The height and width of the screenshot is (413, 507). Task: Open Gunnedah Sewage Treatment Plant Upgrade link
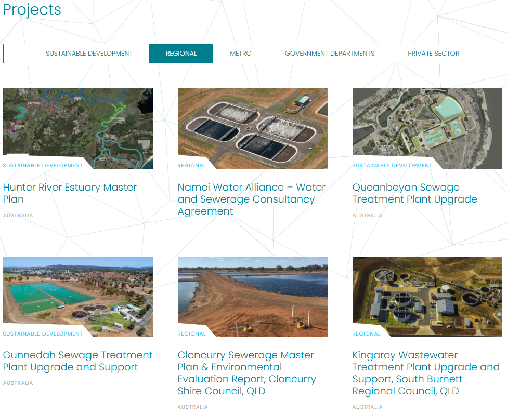point(77,361)
